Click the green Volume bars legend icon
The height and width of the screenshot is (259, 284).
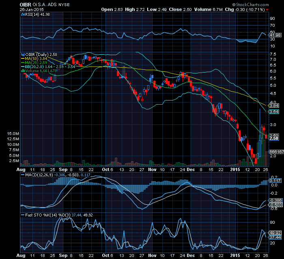(x=23, y=71)
